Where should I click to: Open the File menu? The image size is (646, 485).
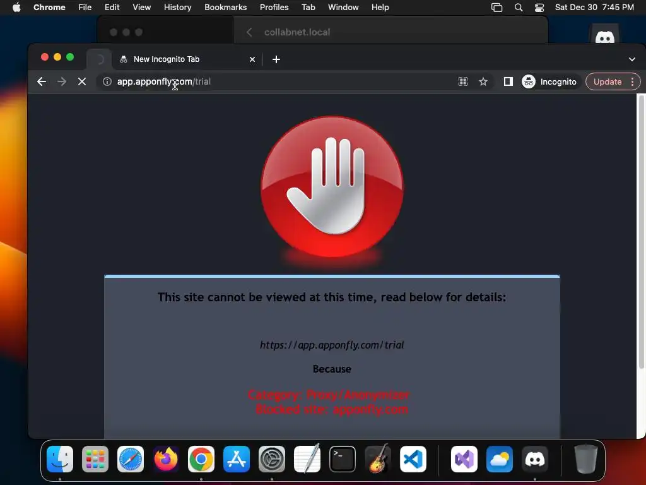point(85,8)
